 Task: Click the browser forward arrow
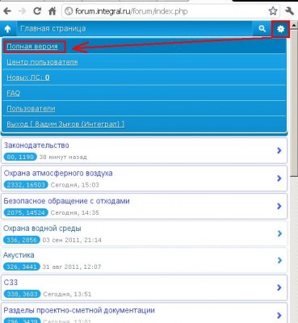[23, 11]
